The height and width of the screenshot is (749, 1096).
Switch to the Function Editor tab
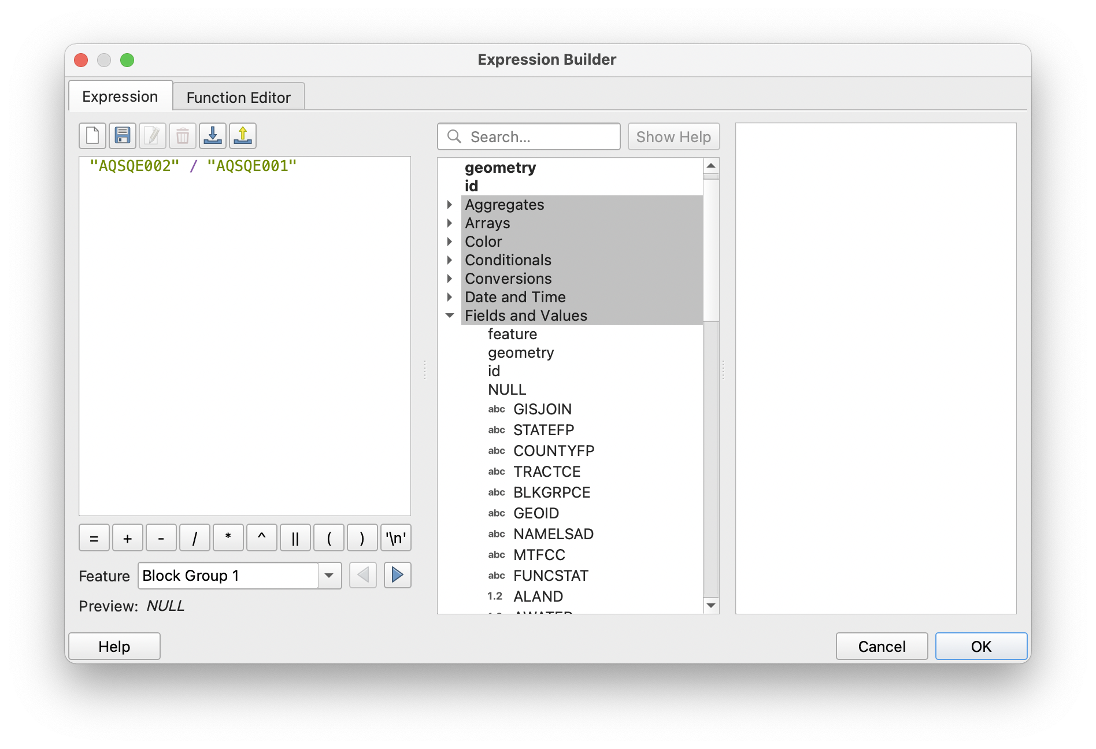[238, 97]
